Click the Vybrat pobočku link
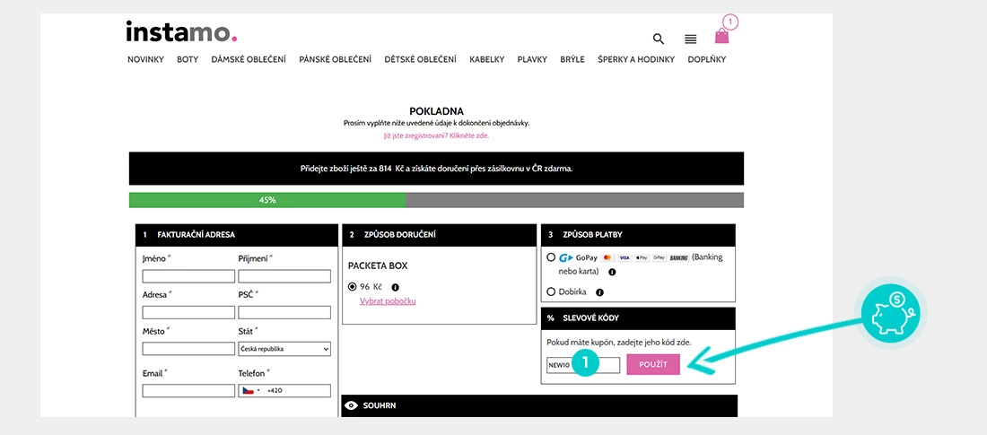This screenshot has height=435, width=987. (x=388, y=300)
